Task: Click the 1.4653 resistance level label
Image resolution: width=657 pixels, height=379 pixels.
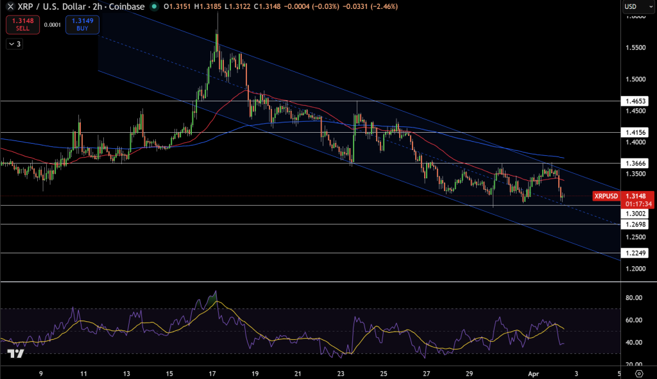Action: coord(636,101)
